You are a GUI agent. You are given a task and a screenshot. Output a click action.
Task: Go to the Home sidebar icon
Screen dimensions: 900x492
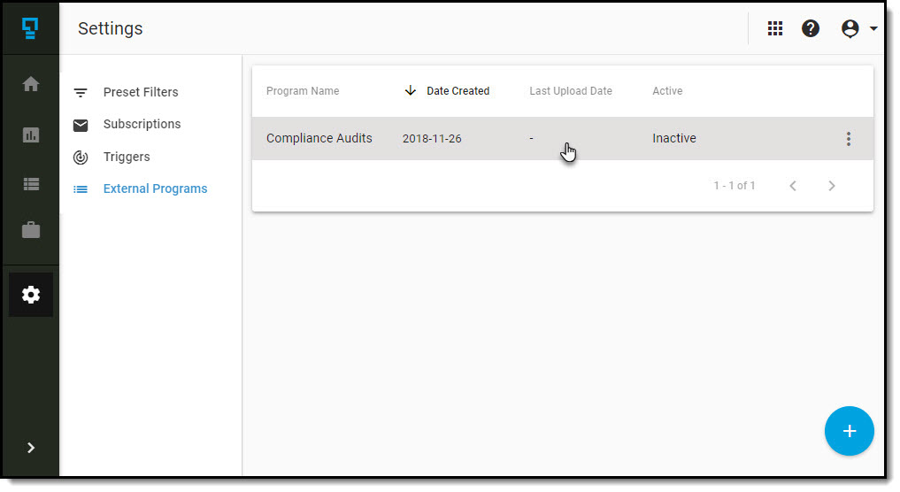[x=31, y=84]
